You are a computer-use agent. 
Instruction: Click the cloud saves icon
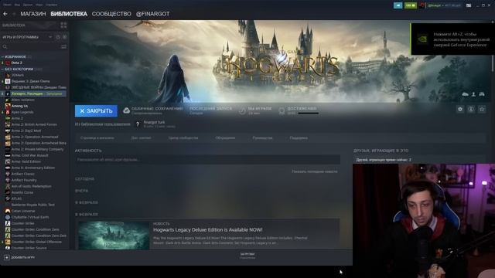[126, 110]
